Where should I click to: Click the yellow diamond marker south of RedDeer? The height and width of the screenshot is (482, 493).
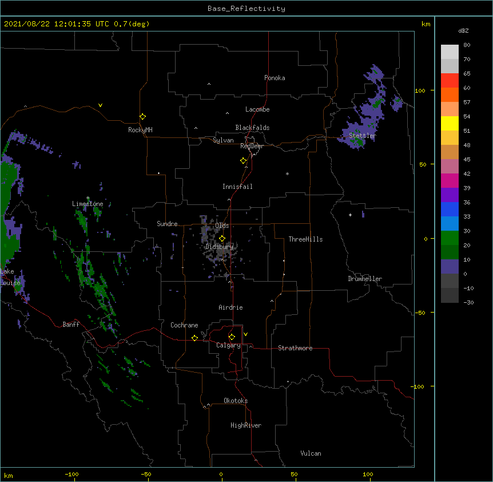click(243, 161)
